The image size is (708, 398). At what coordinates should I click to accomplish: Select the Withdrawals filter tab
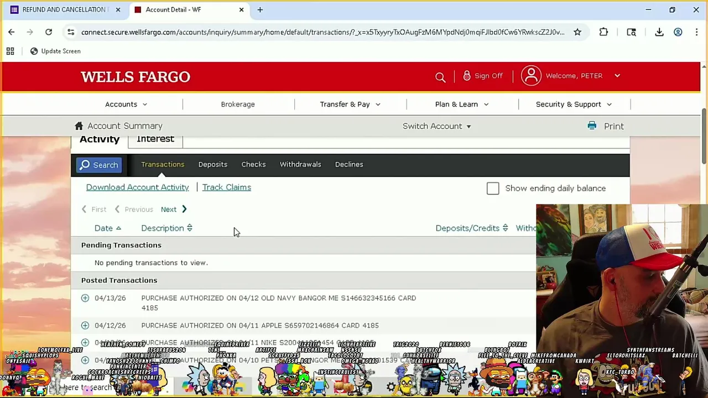tap(300, 164)
